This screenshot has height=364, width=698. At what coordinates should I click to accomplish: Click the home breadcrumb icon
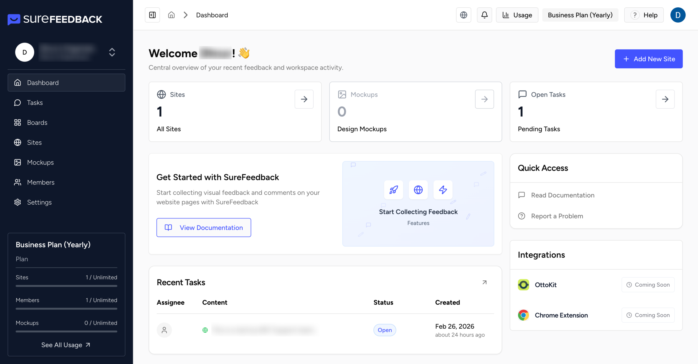point(171,15)
